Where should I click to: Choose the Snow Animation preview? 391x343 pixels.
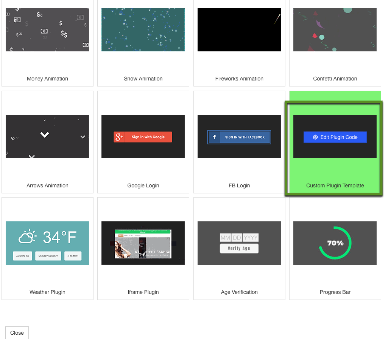click(143, 29)
